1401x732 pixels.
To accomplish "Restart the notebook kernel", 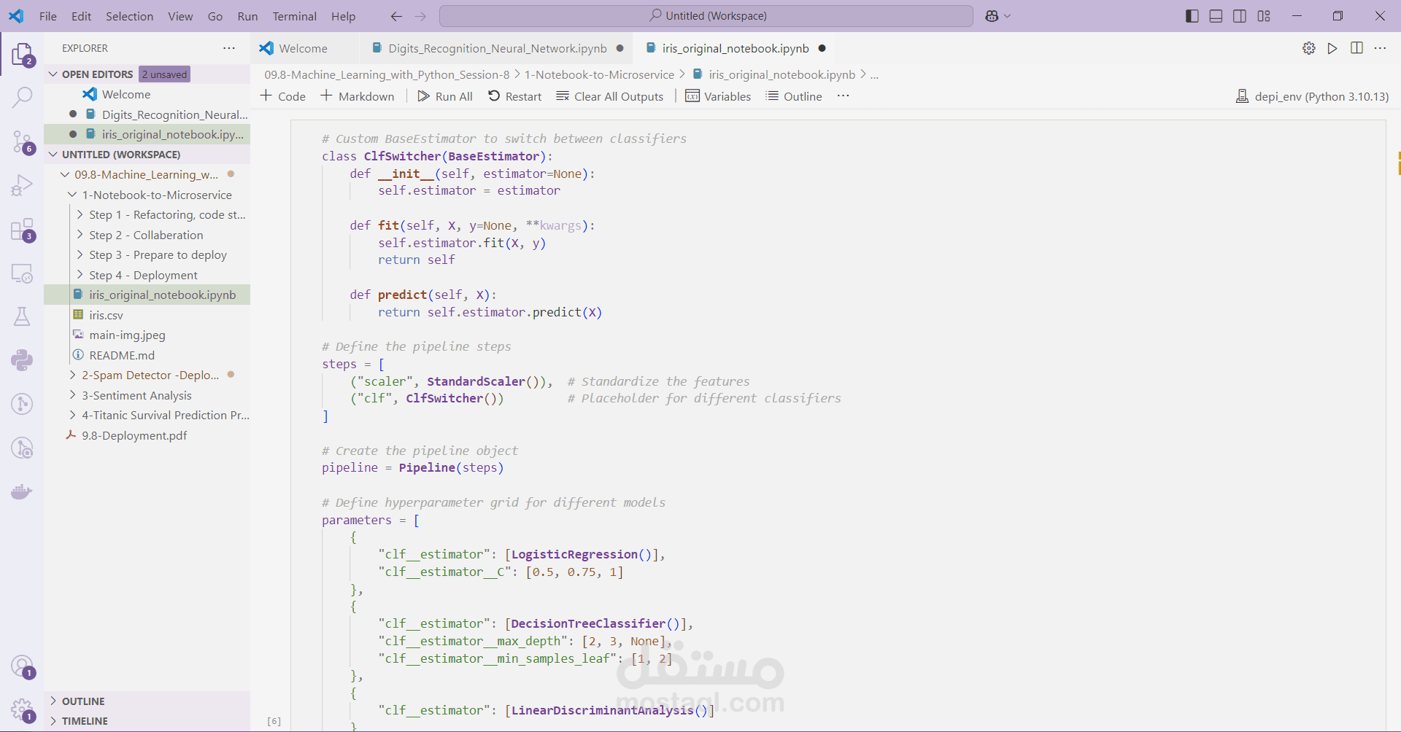I will pos(515,96).
